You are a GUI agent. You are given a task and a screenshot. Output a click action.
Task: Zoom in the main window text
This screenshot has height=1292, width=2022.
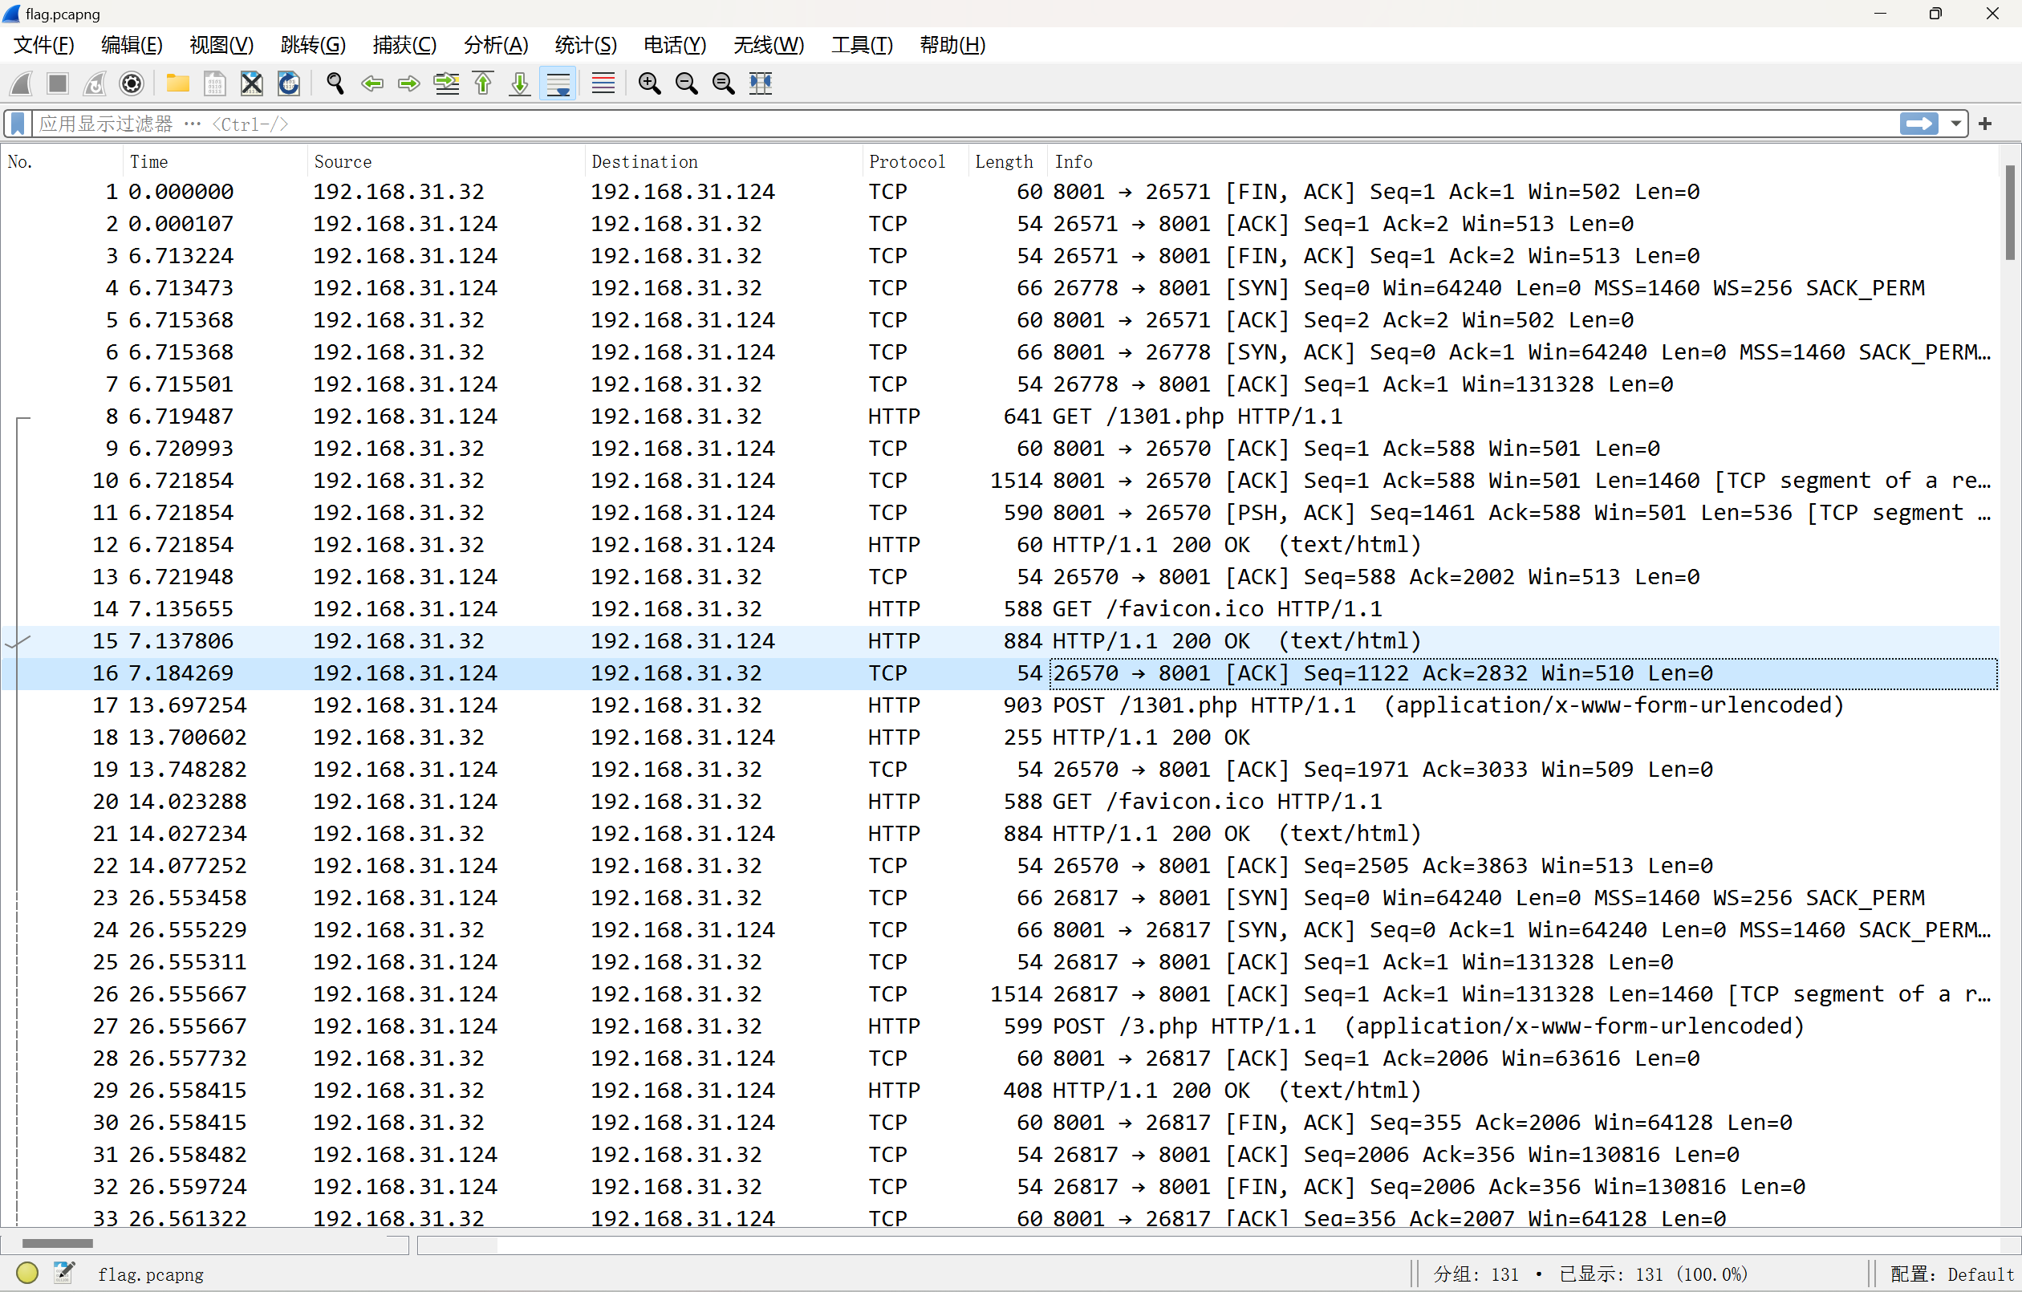(x=649, y=83)
